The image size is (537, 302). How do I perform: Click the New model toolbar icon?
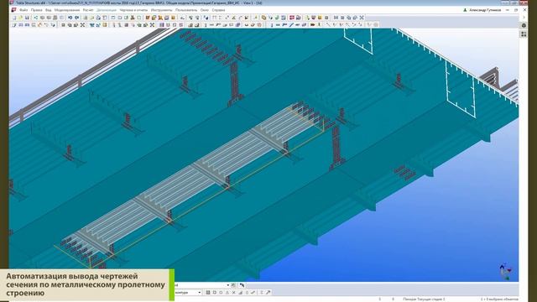[14, 18]
